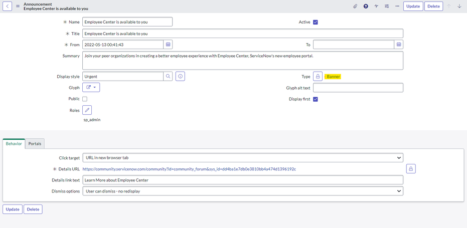467x228 pixels.
Task: Click the bottom Update button
Action: click(13, 209)
